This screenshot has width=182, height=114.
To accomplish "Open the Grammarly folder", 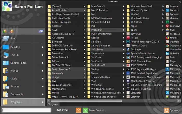I will (67, 73).
